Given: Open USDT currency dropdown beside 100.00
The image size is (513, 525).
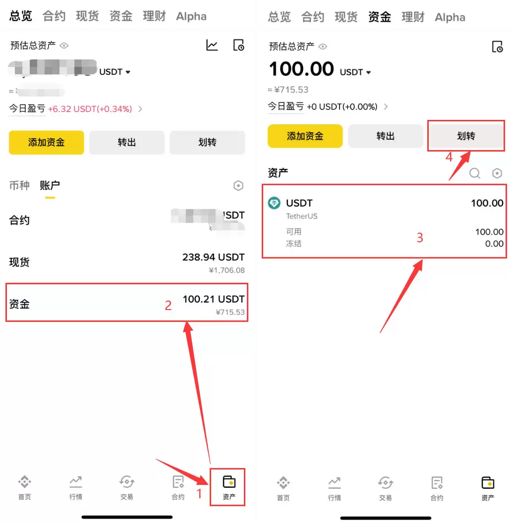Looking at the screenshot, I should pos(355,72).
